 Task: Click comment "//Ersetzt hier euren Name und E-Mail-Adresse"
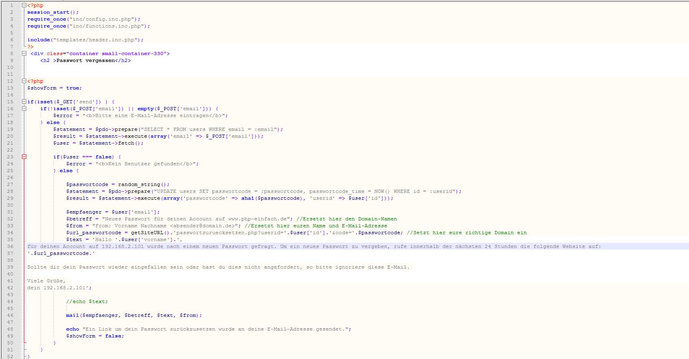click(x=316, y=226)
